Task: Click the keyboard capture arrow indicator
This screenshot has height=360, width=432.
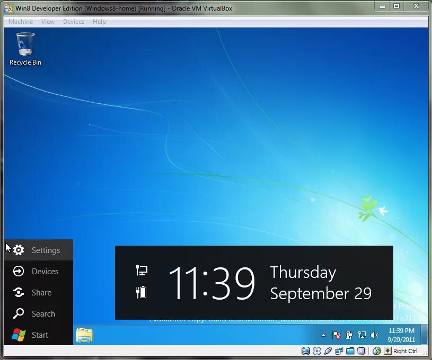Action: point(387,351)
